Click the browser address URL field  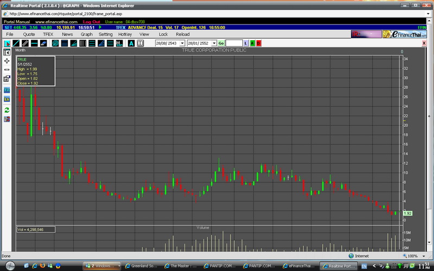click(x=213, y=14)
